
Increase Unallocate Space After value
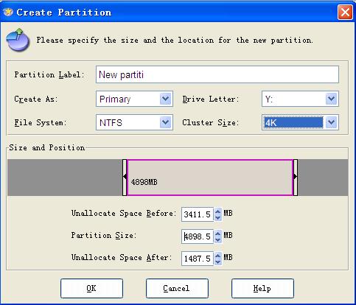pos(218,256)
